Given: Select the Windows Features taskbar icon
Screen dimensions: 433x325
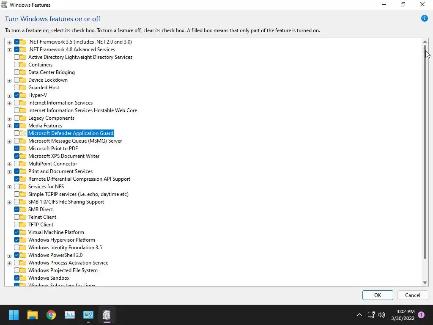Looking at the screenshot, I should coord(107,315).
